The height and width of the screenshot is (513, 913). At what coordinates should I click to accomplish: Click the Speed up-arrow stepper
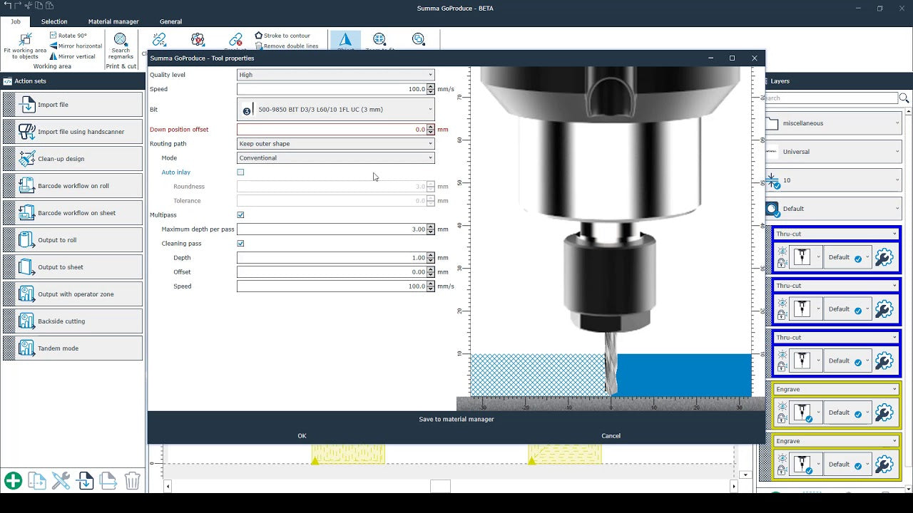(429, 86)
